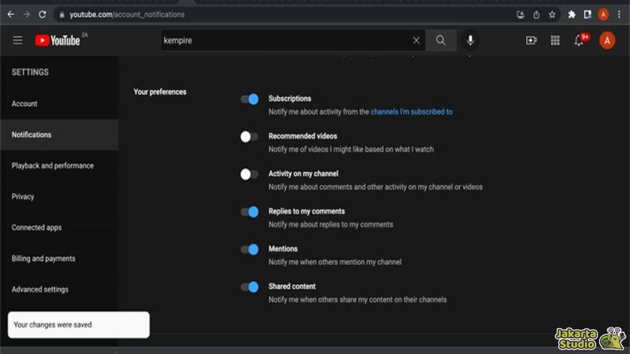
Task: Turn off the Mentions notification toggle
Action: click(x=249, y=249)
